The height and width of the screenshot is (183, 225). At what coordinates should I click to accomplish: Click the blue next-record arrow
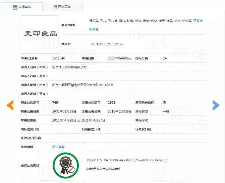click(216, 105)
